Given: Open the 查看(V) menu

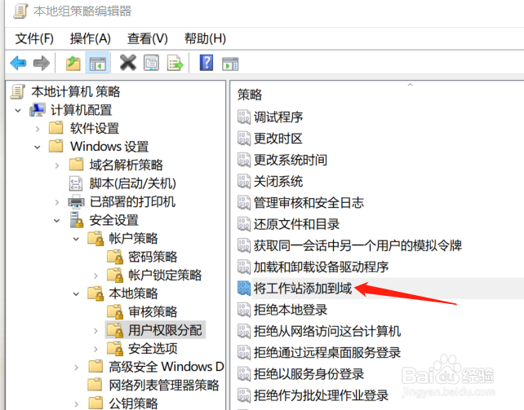Looking at the screenshot, I should (148, 38).
